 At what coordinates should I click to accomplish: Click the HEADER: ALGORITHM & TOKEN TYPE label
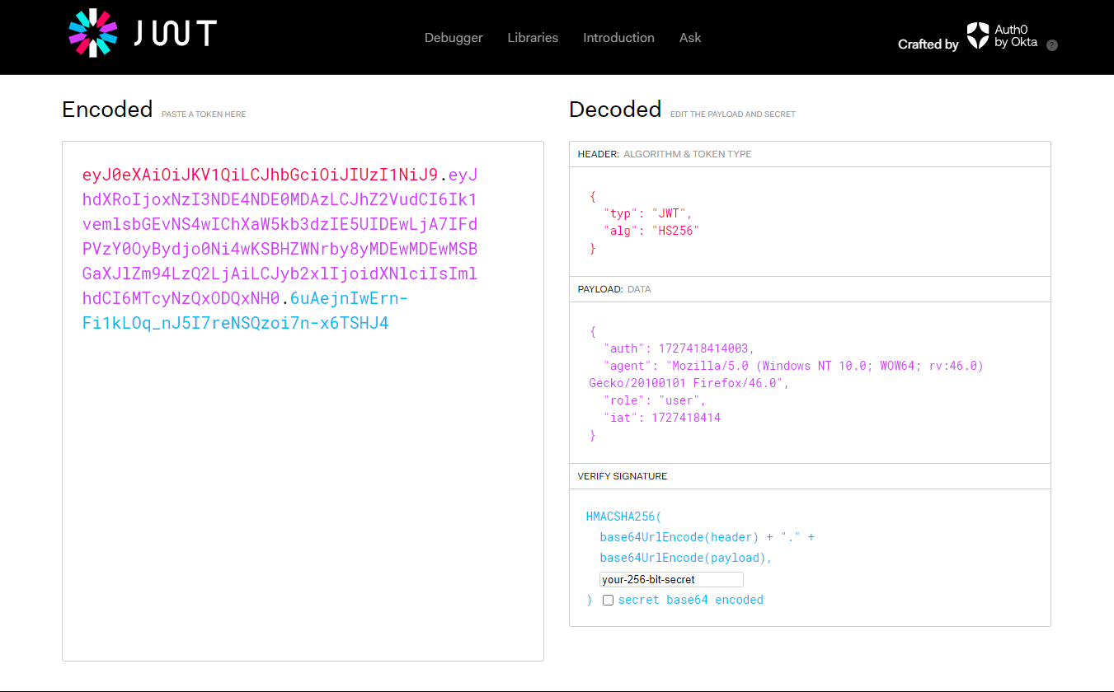coord(665,154)
